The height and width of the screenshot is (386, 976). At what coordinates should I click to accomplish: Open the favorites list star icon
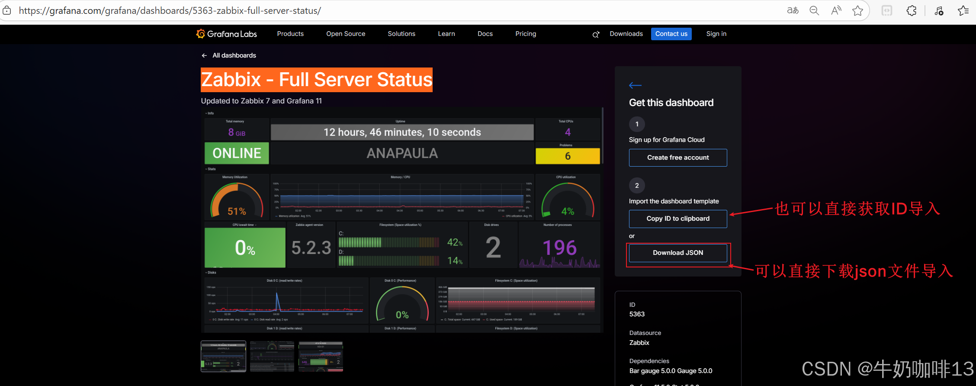[x=963, y=10]
